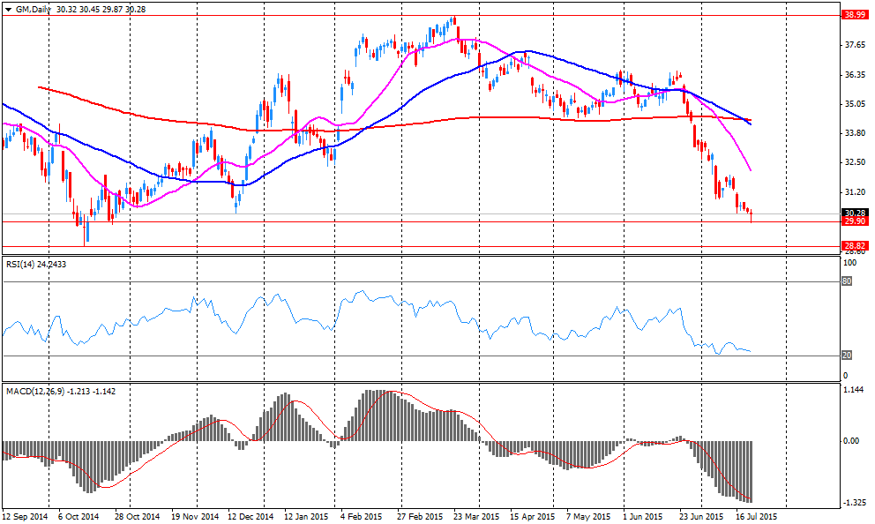875x524 pixels.
Task: Select the 28.82 support level label
Action: (x=855, y=246)
